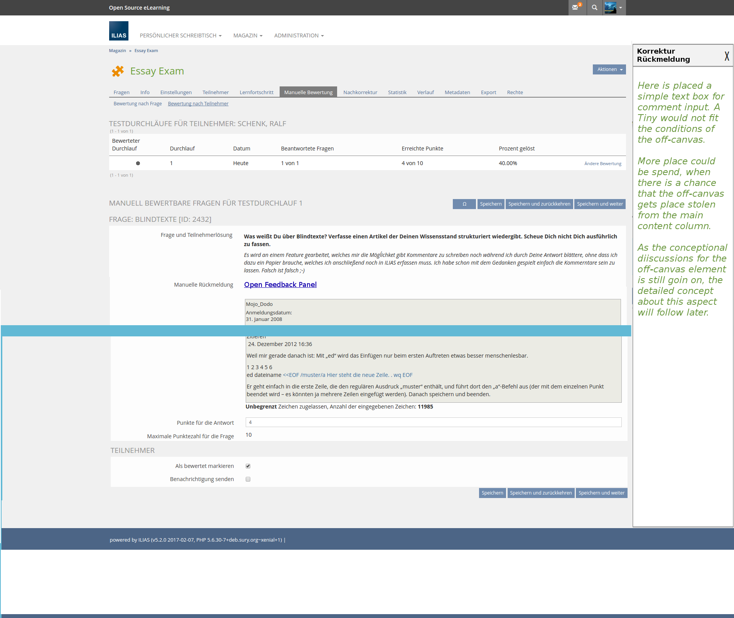The image size is (734, 618).
Task: Open the Aktionen dropdown
Action: point(609,69)
